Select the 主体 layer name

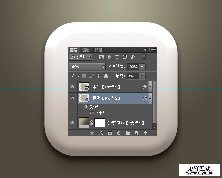coord(106,87)
